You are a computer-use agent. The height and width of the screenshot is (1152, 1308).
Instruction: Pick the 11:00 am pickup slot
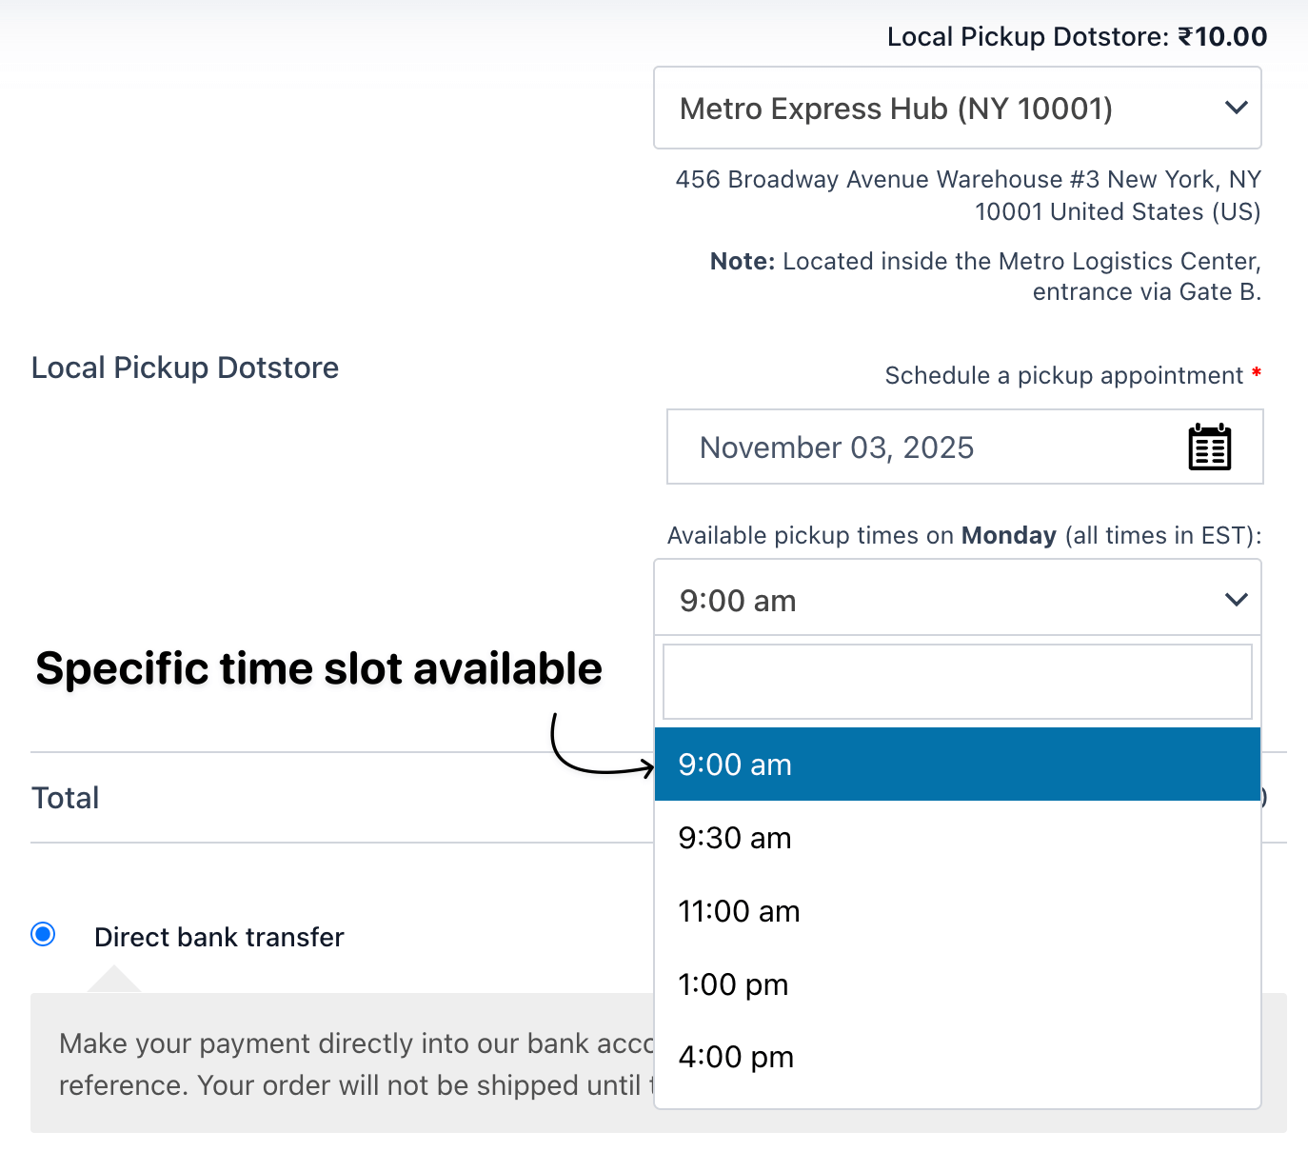957,911
